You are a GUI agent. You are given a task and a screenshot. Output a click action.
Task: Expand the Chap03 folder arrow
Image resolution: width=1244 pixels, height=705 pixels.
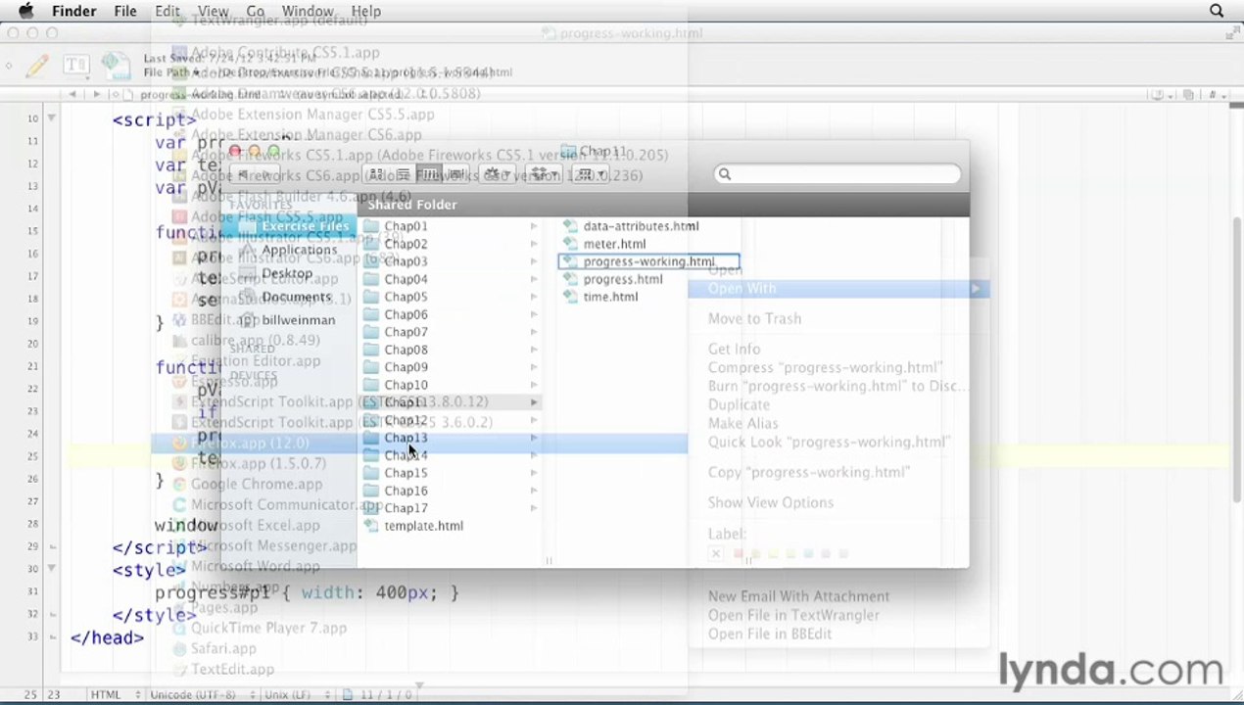[x=534, y=261]
